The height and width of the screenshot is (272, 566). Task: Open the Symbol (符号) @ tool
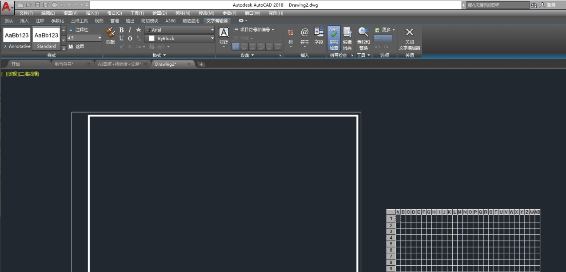click(x=305, y=37)
